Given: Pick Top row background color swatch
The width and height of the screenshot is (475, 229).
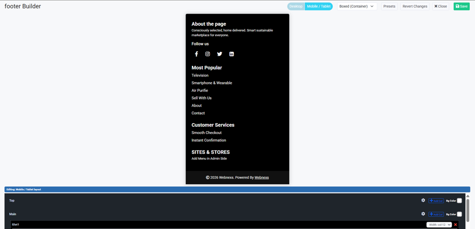Looking at the screenshot, I should [x=459, y=201].
